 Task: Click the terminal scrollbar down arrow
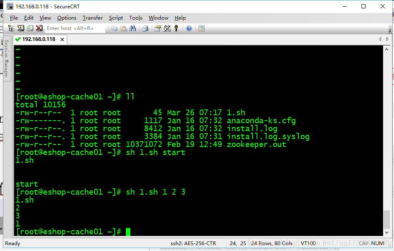pyautogui.click(x=386, y=232)
